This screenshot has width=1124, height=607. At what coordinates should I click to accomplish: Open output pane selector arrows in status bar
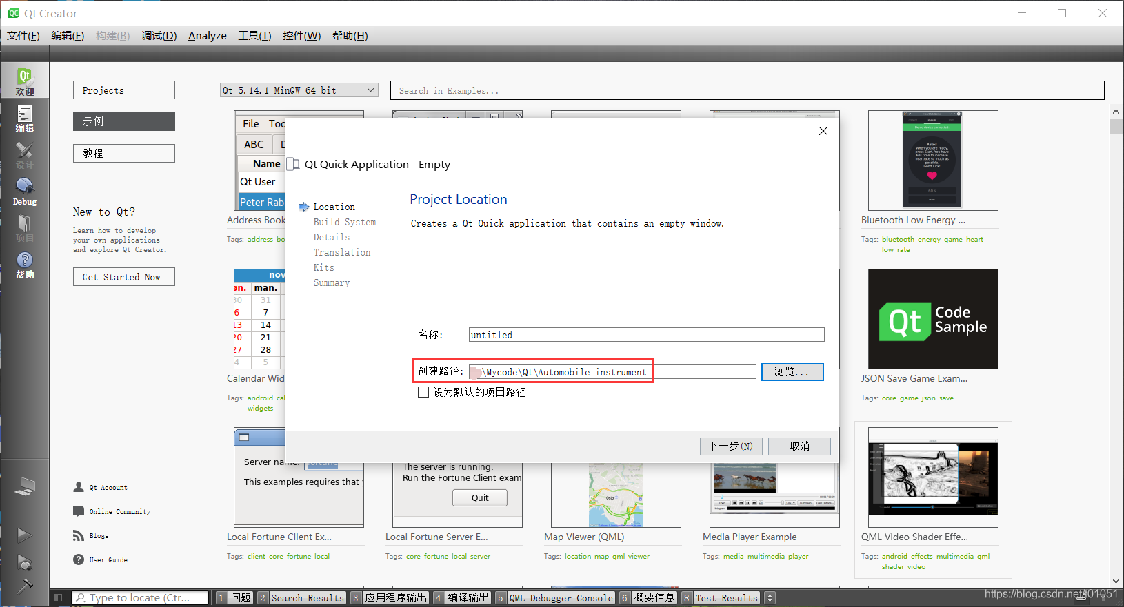tap(770, 598)
